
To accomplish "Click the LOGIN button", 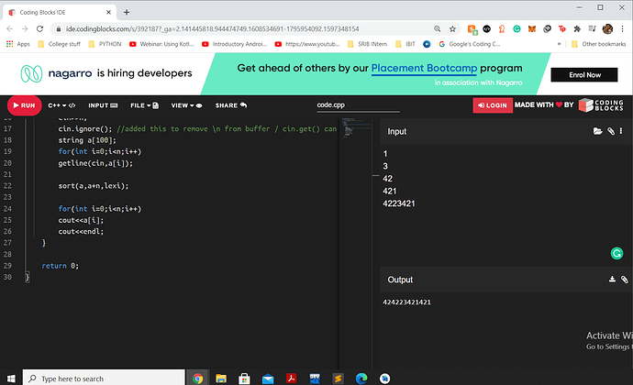I will click(493, 105).
